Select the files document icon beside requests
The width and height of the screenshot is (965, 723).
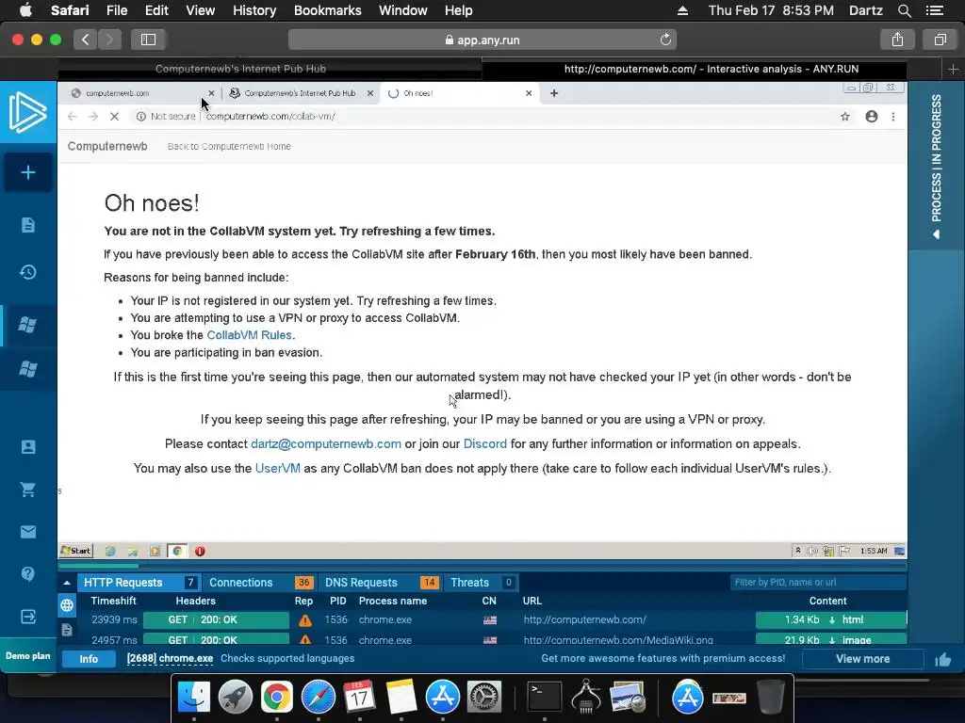click(x=67, y=630)
